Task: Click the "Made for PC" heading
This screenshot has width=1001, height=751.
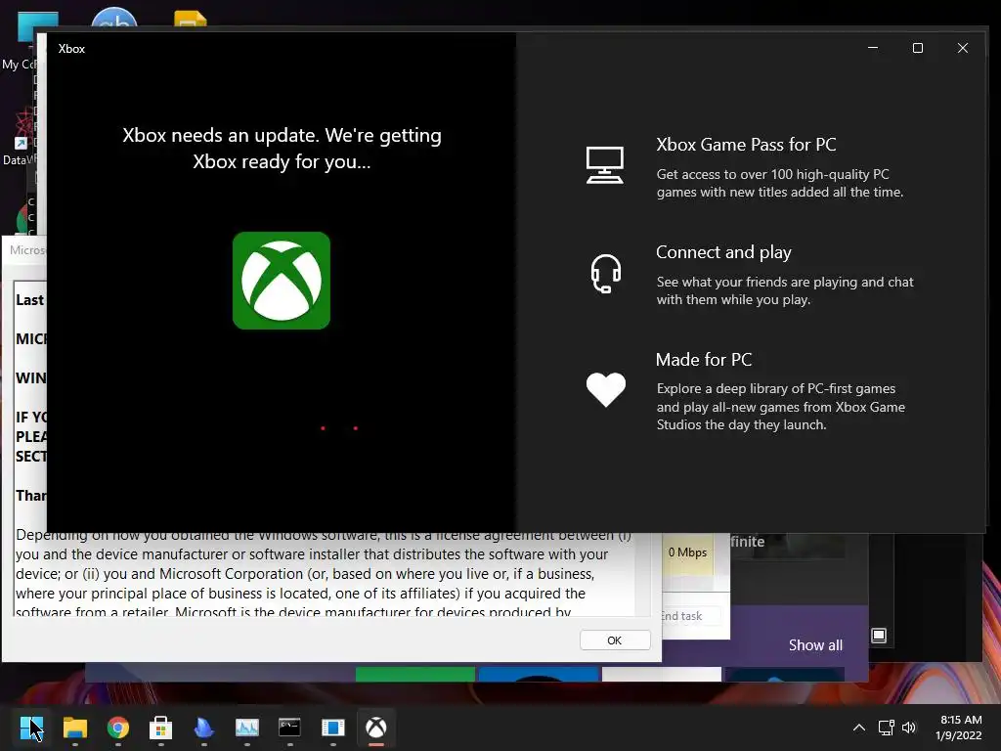Action: tap(704, 360)
